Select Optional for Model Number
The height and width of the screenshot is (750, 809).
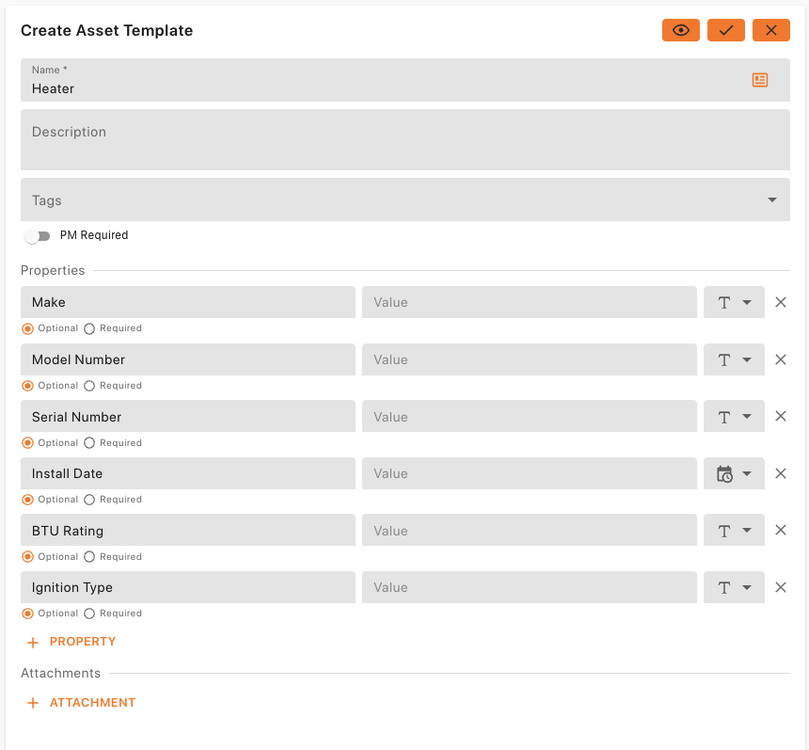point(28,386)
